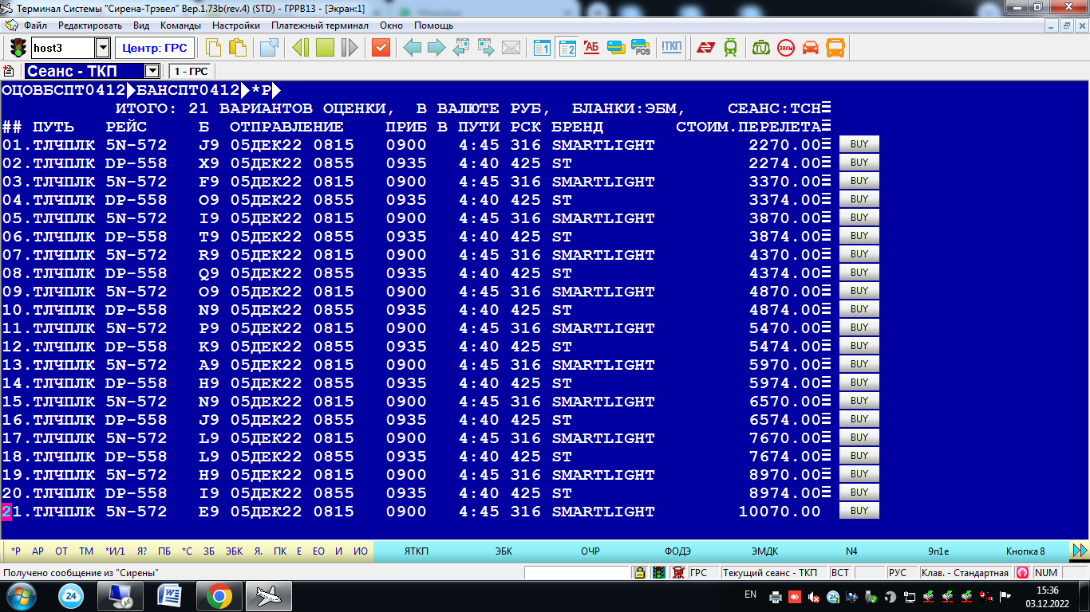Viewport: 1090px width, 612px height.
Task: Click the EN language indicator in tray
Action: point(750,594)
